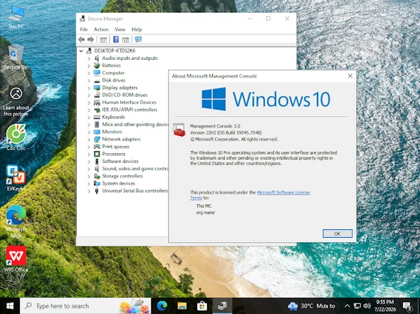
Task: Expand the Audio inputs and outputs node
Action: click(x=89, y=58)
